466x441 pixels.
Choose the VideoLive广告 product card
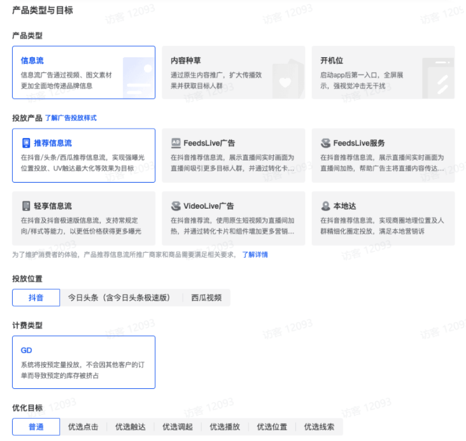(x=233, y=218)
